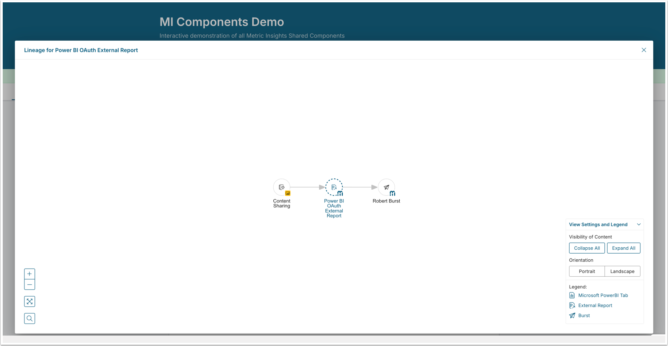The height and width of the screenshot is (346, 668).
Task: Zoom in on the lineage diagram
Action: coord(29,274)
